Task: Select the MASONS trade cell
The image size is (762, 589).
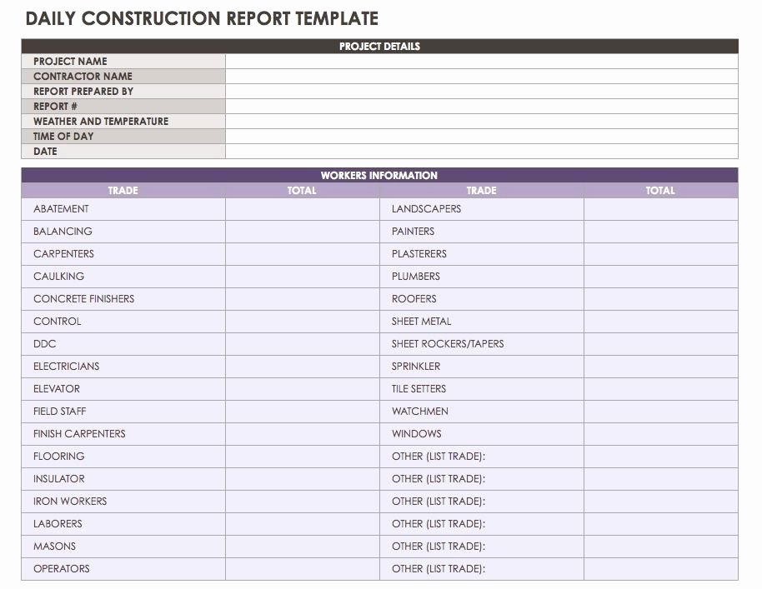Action: point(123,547)
